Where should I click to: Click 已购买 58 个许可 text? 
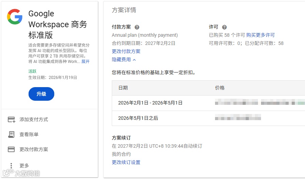point(227,35)
